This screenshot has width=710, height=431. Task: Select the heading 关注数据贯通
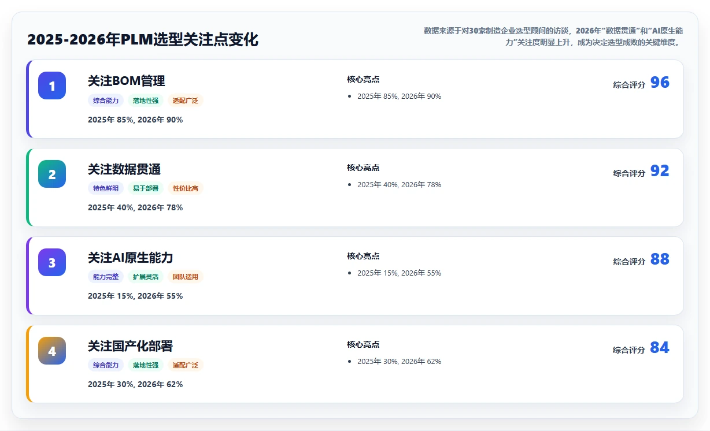124,169
